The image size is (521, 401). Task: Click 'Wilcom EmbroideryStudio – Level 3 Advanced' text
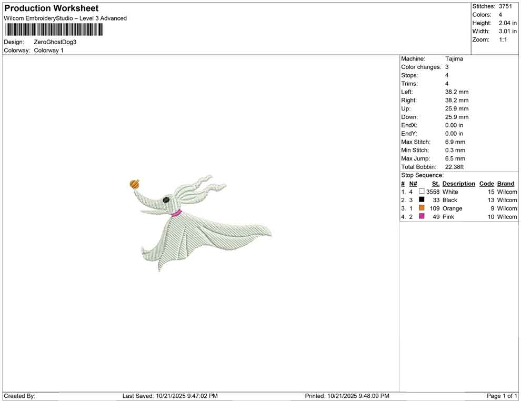tap(65, 18)
